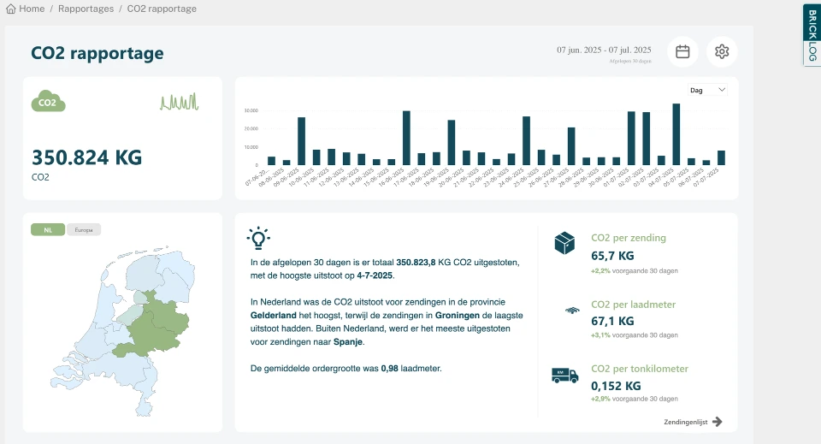This screenshot has width=821, height=444.
Task: Click the package box icon
Action: 564,244
